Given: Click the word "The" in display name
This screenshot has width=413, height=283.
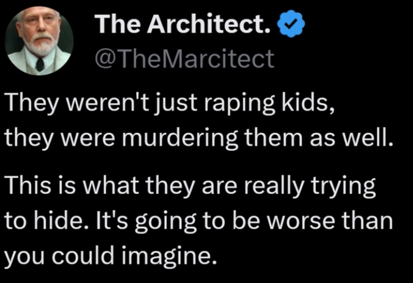Looking at the screenshot, I should pos(118,24).
